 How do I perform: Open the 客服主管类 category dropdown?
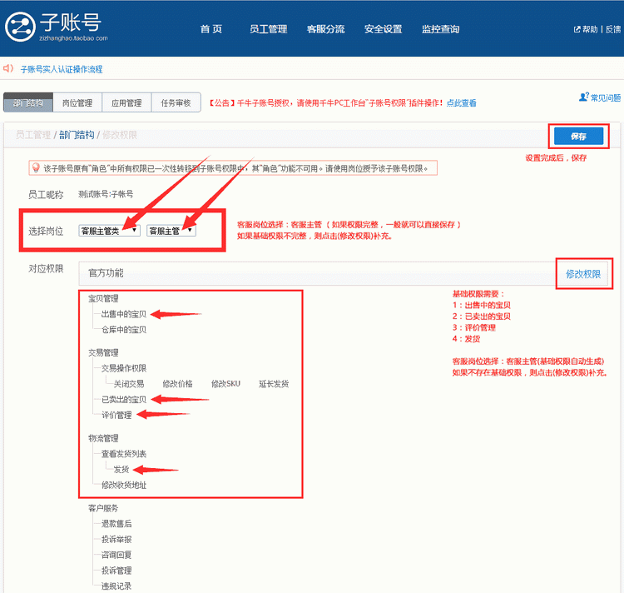click(110, 231)
